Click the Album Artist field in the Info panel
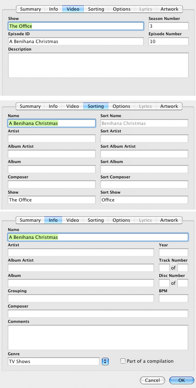Image resolution: width=196 pixels, height=388 pixels. [81, 268]
